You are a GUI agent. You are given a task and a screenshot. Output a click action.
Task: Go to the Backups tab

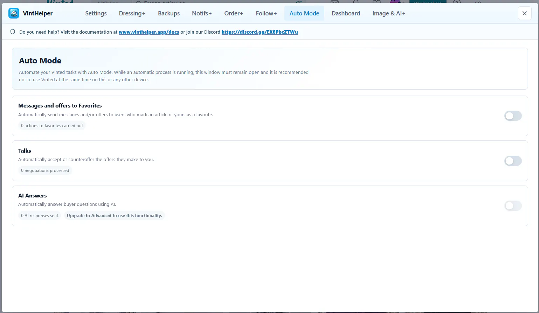coord(169,13)
